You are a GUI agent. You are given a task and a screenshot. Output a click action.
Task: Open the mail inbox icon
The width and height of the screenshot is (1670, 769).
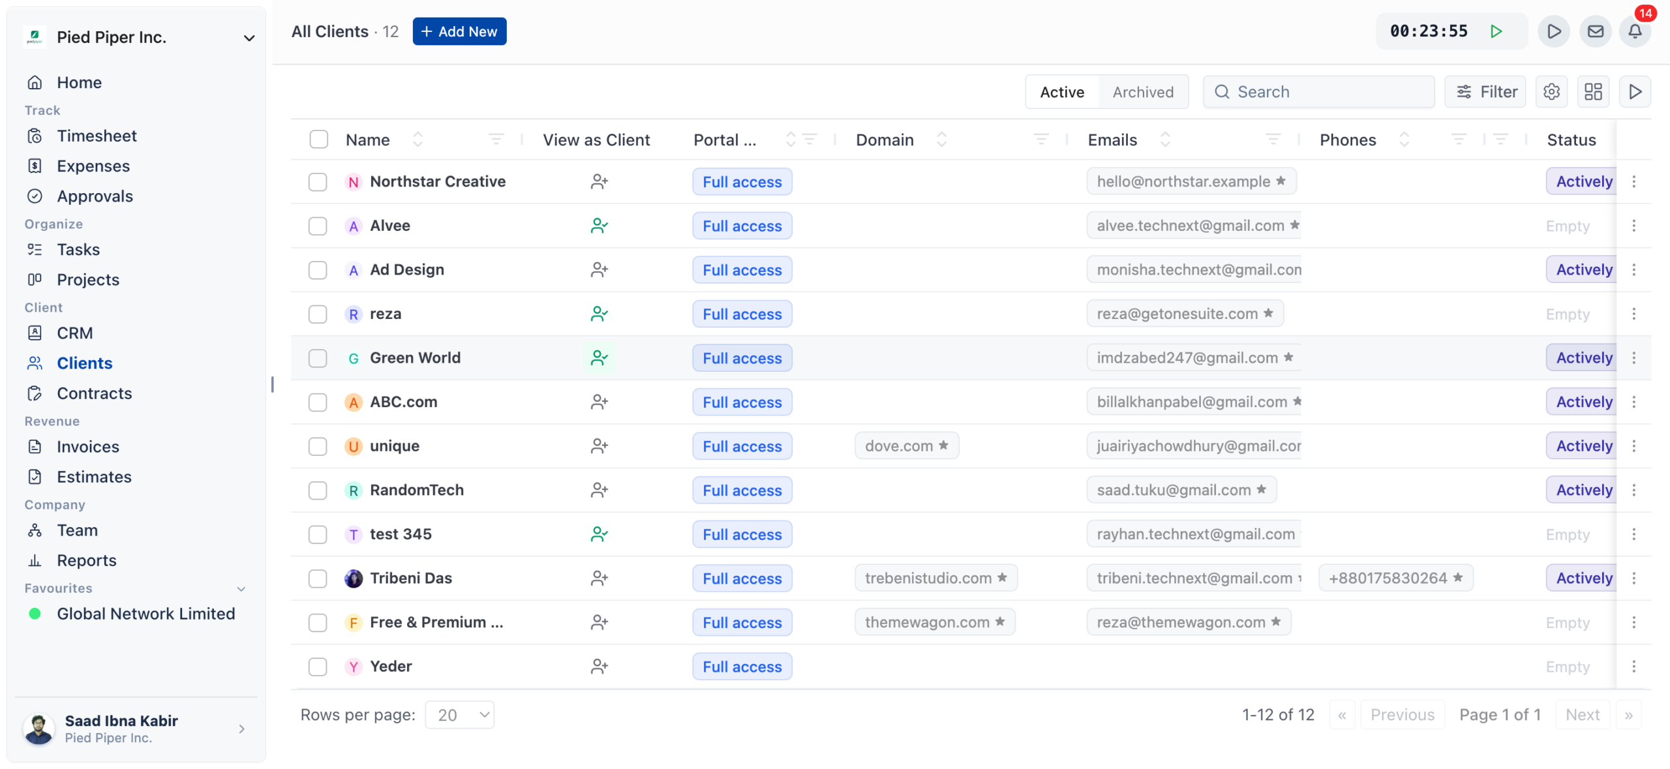1595,31
